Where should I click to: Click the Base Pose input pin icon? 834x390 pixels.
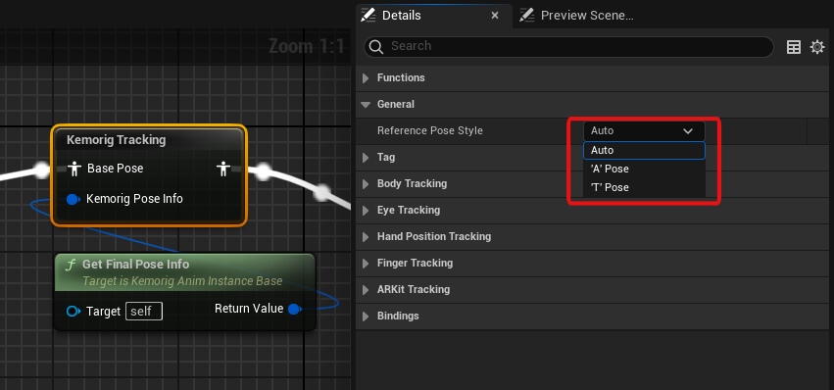point(74,169)
